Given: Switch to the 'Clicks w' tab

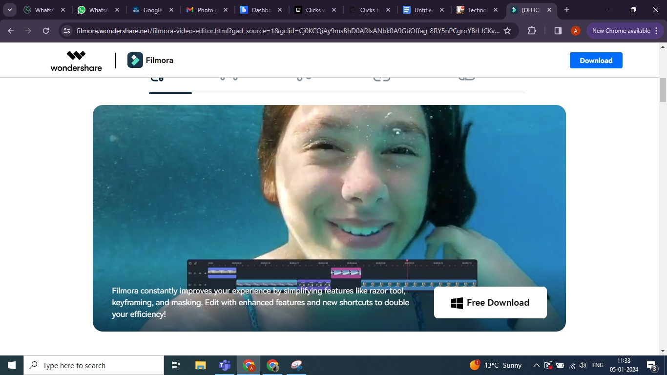Looking at the screenshot, I should (315, 10).
